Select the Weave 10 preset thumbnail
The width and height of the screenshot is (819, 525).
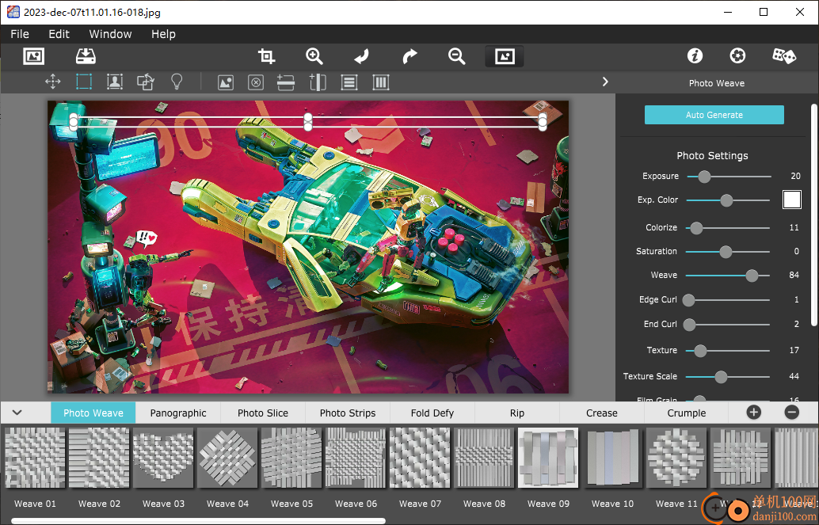coord(613,458)
